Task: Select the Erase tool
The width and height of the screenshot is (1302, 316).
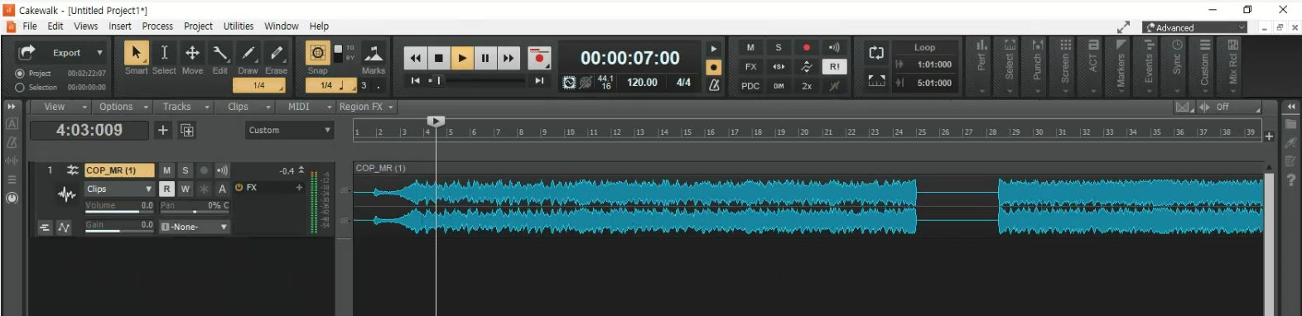Action: (x=277, y=53)
